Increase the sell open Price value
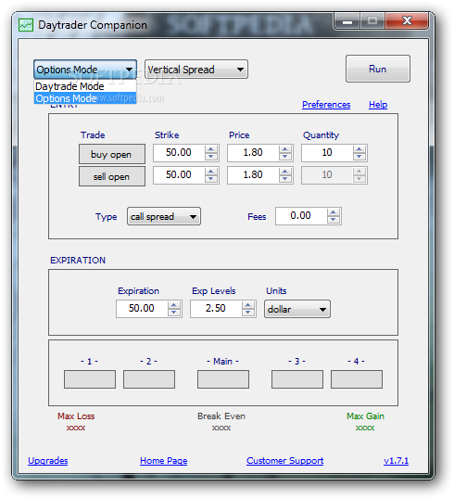454x499 pixels. point(285,172)
